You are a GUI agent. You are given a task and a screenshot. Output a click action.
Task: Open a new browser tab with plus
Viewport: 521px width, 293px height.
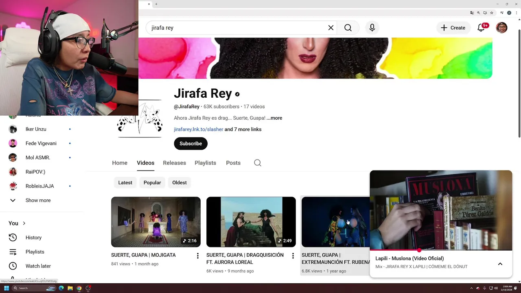[156, 4]
